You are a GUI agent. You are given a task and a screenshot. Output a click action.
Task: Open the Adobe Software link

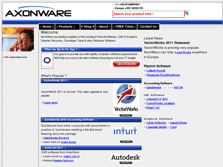(156, 123)
